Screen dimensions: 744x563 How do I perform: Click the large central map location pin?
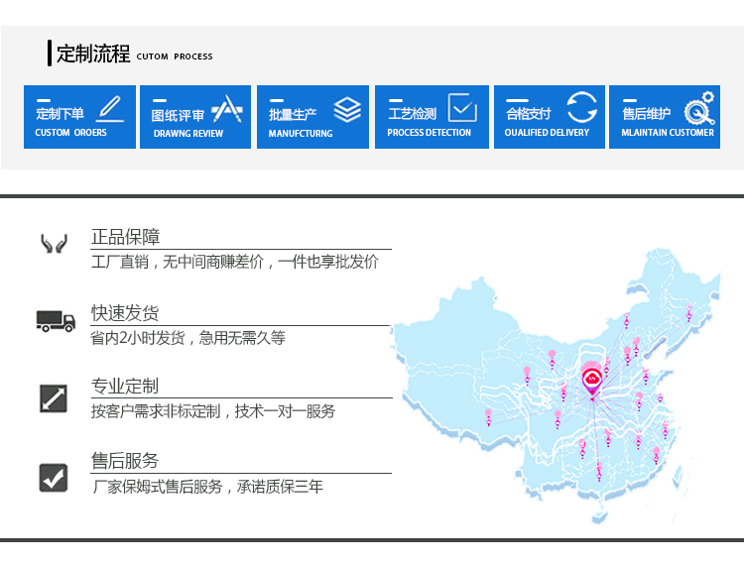[x=592, y=381]
